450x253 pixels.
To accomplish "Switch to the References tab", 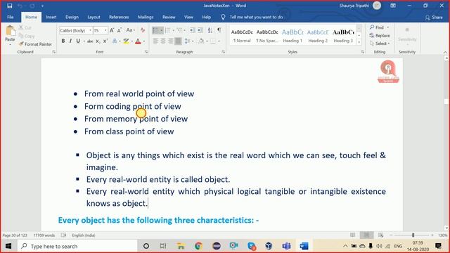I will pyautogui.click(x=119, y=17).
